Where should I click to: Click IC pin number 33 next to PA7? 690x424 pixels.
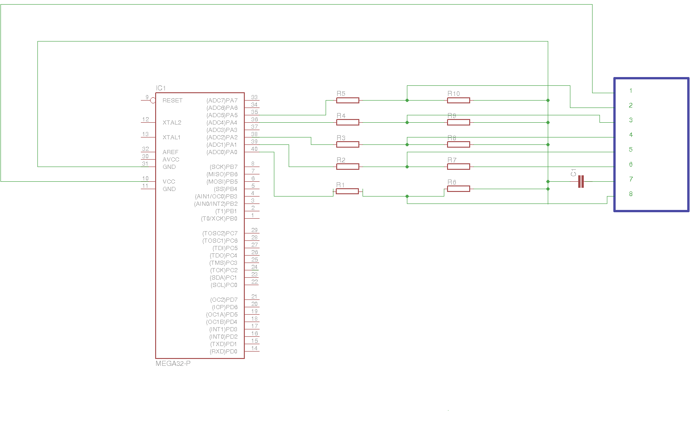pyautogui.click(x=254, y=97)
